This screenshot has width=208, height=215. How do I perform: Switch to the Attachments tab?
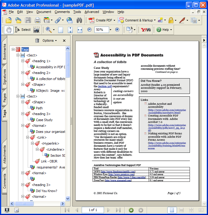5,154
